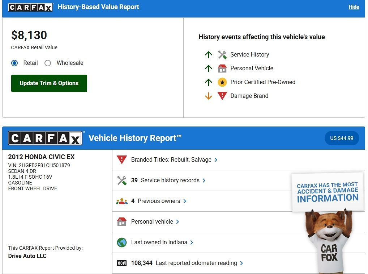The image size is (368, 274).
Task: Select the Retail value radio button
Action: 14,63
